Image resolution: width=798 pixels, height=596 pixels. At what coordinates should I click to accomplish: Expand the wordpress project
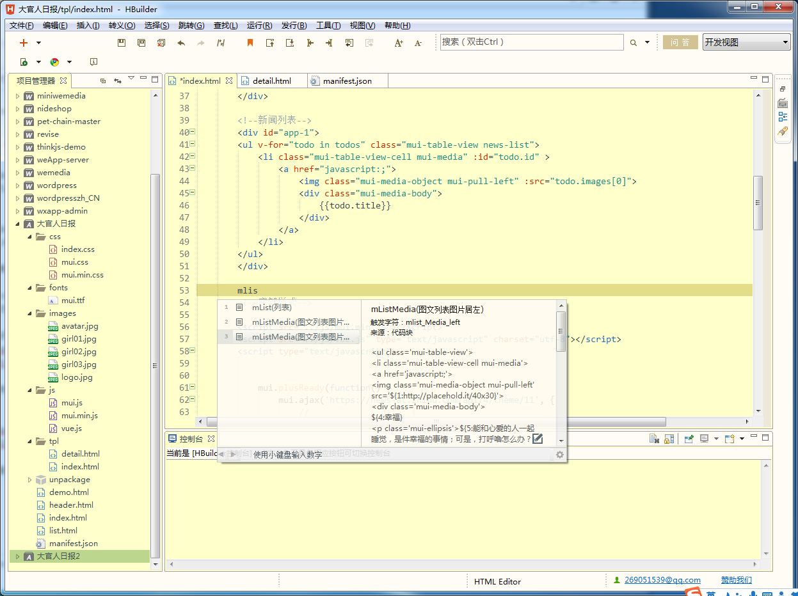(17, 185)
